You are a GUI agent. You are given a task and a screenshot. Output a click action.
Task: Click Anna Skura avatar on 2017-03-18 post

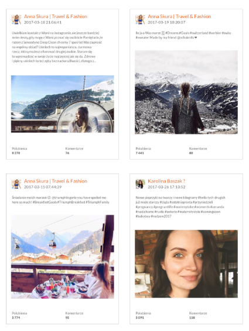click(16, 19)
